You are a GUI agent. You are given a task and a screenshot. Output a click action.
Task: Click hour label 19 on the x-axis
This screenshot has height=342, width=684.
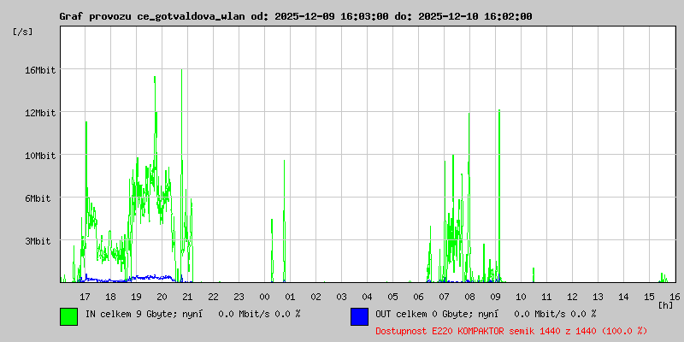(137, 297)
